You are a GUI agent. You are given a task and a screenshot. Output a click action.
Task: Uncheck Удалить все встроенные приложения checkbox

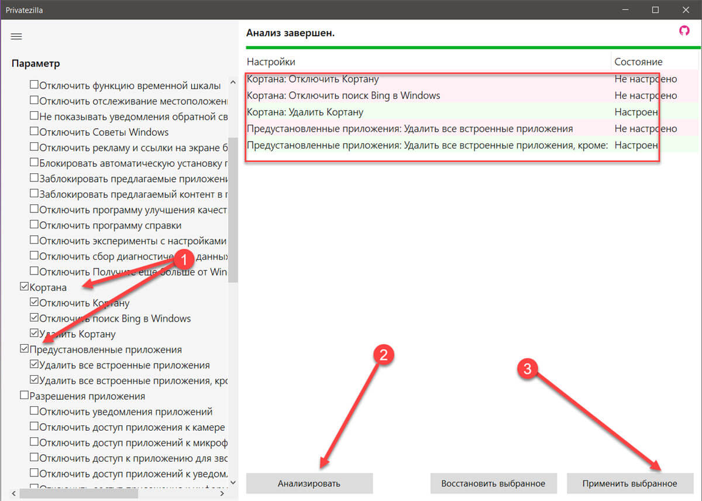click(34, 365)
